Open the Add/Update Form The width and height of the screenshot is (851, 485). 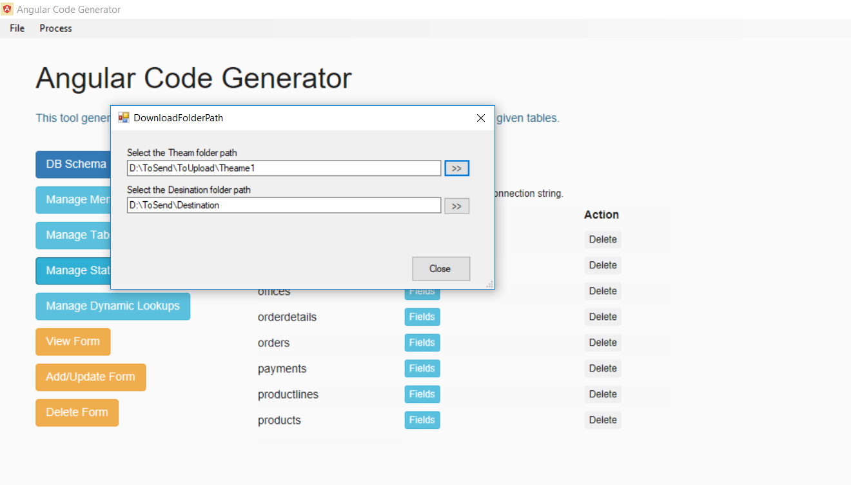click(x=90, y=377)
